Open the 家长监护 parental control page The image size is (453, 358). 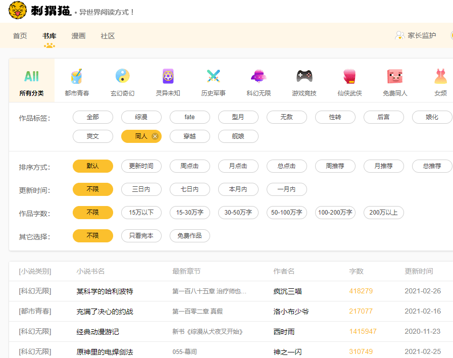tap(422, 35)
